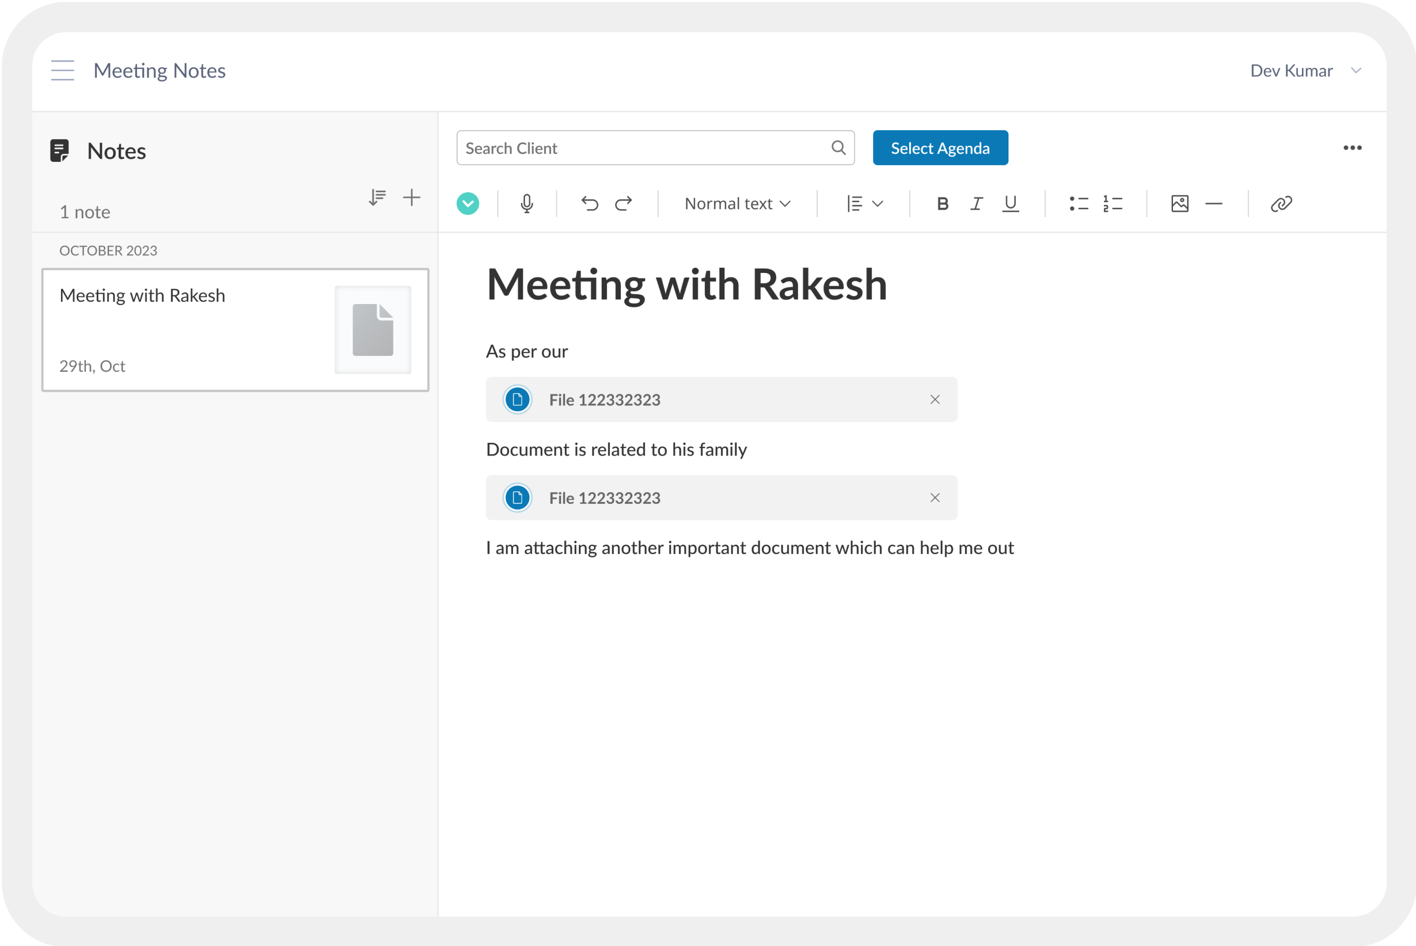Toggle underline formatting

tap(1010, 204)
